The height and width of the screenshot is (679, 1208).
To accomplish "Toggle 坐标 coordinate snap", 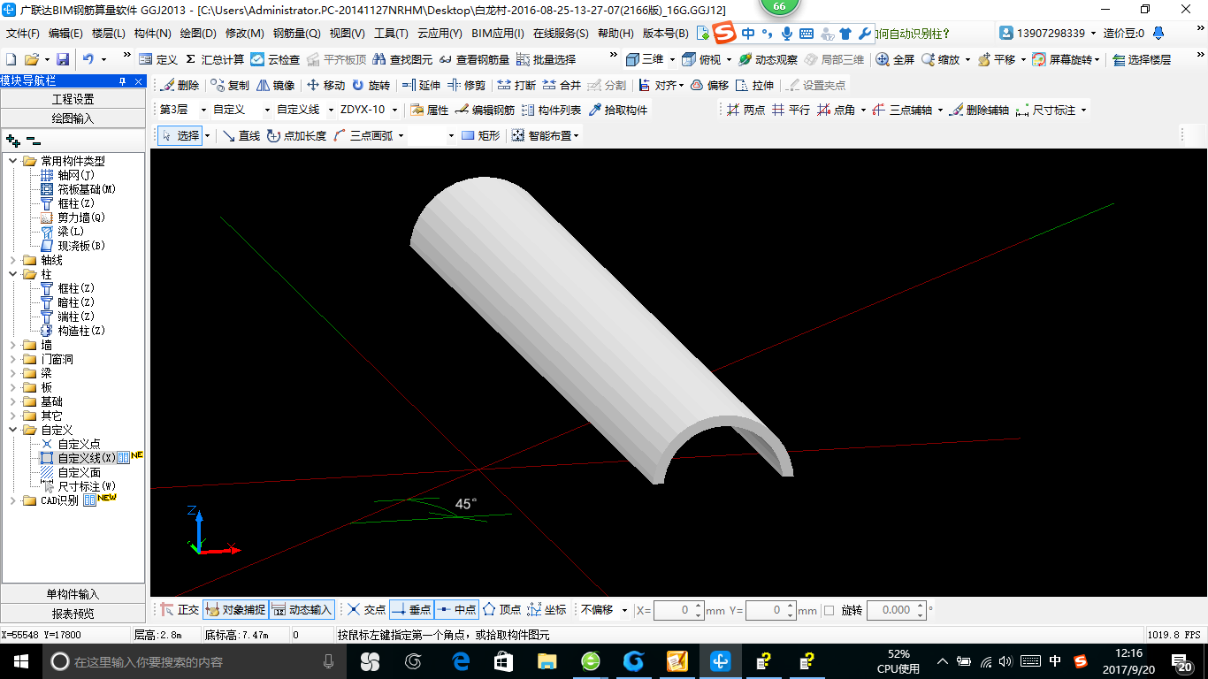I will pos(547,610).
